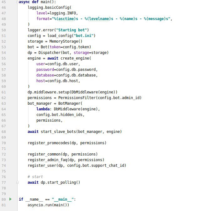
Task: Click "host=config.db.host," argument
Action: click(x=58, y=81)
